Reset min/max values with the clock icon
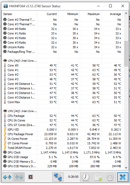This screenshot has width=130, height=185. click(86, 177)
